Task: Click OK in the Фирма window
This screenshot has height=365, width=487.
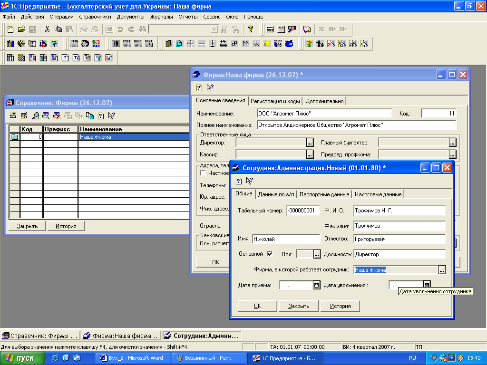Action: tap(215, 262)
